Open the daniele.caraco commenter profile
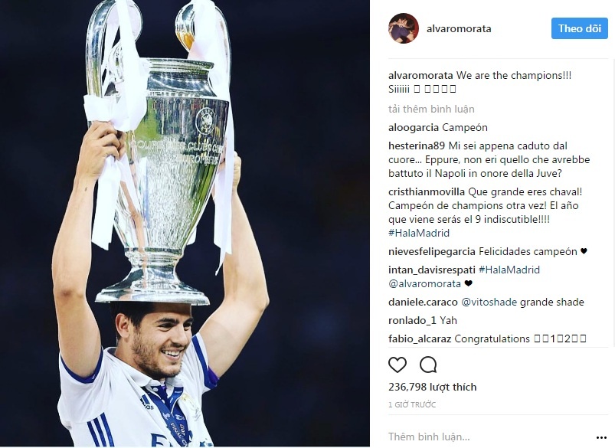 coord(423,302)
